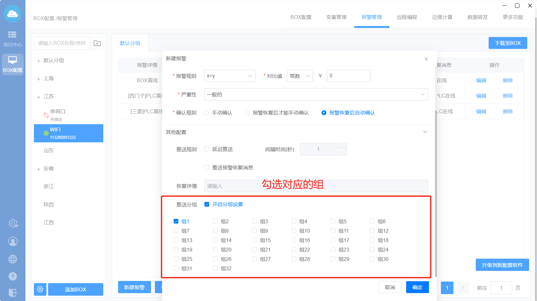Click the logout door icon
This screenshot has width=537, height=301.
click(x=13, y=293)
